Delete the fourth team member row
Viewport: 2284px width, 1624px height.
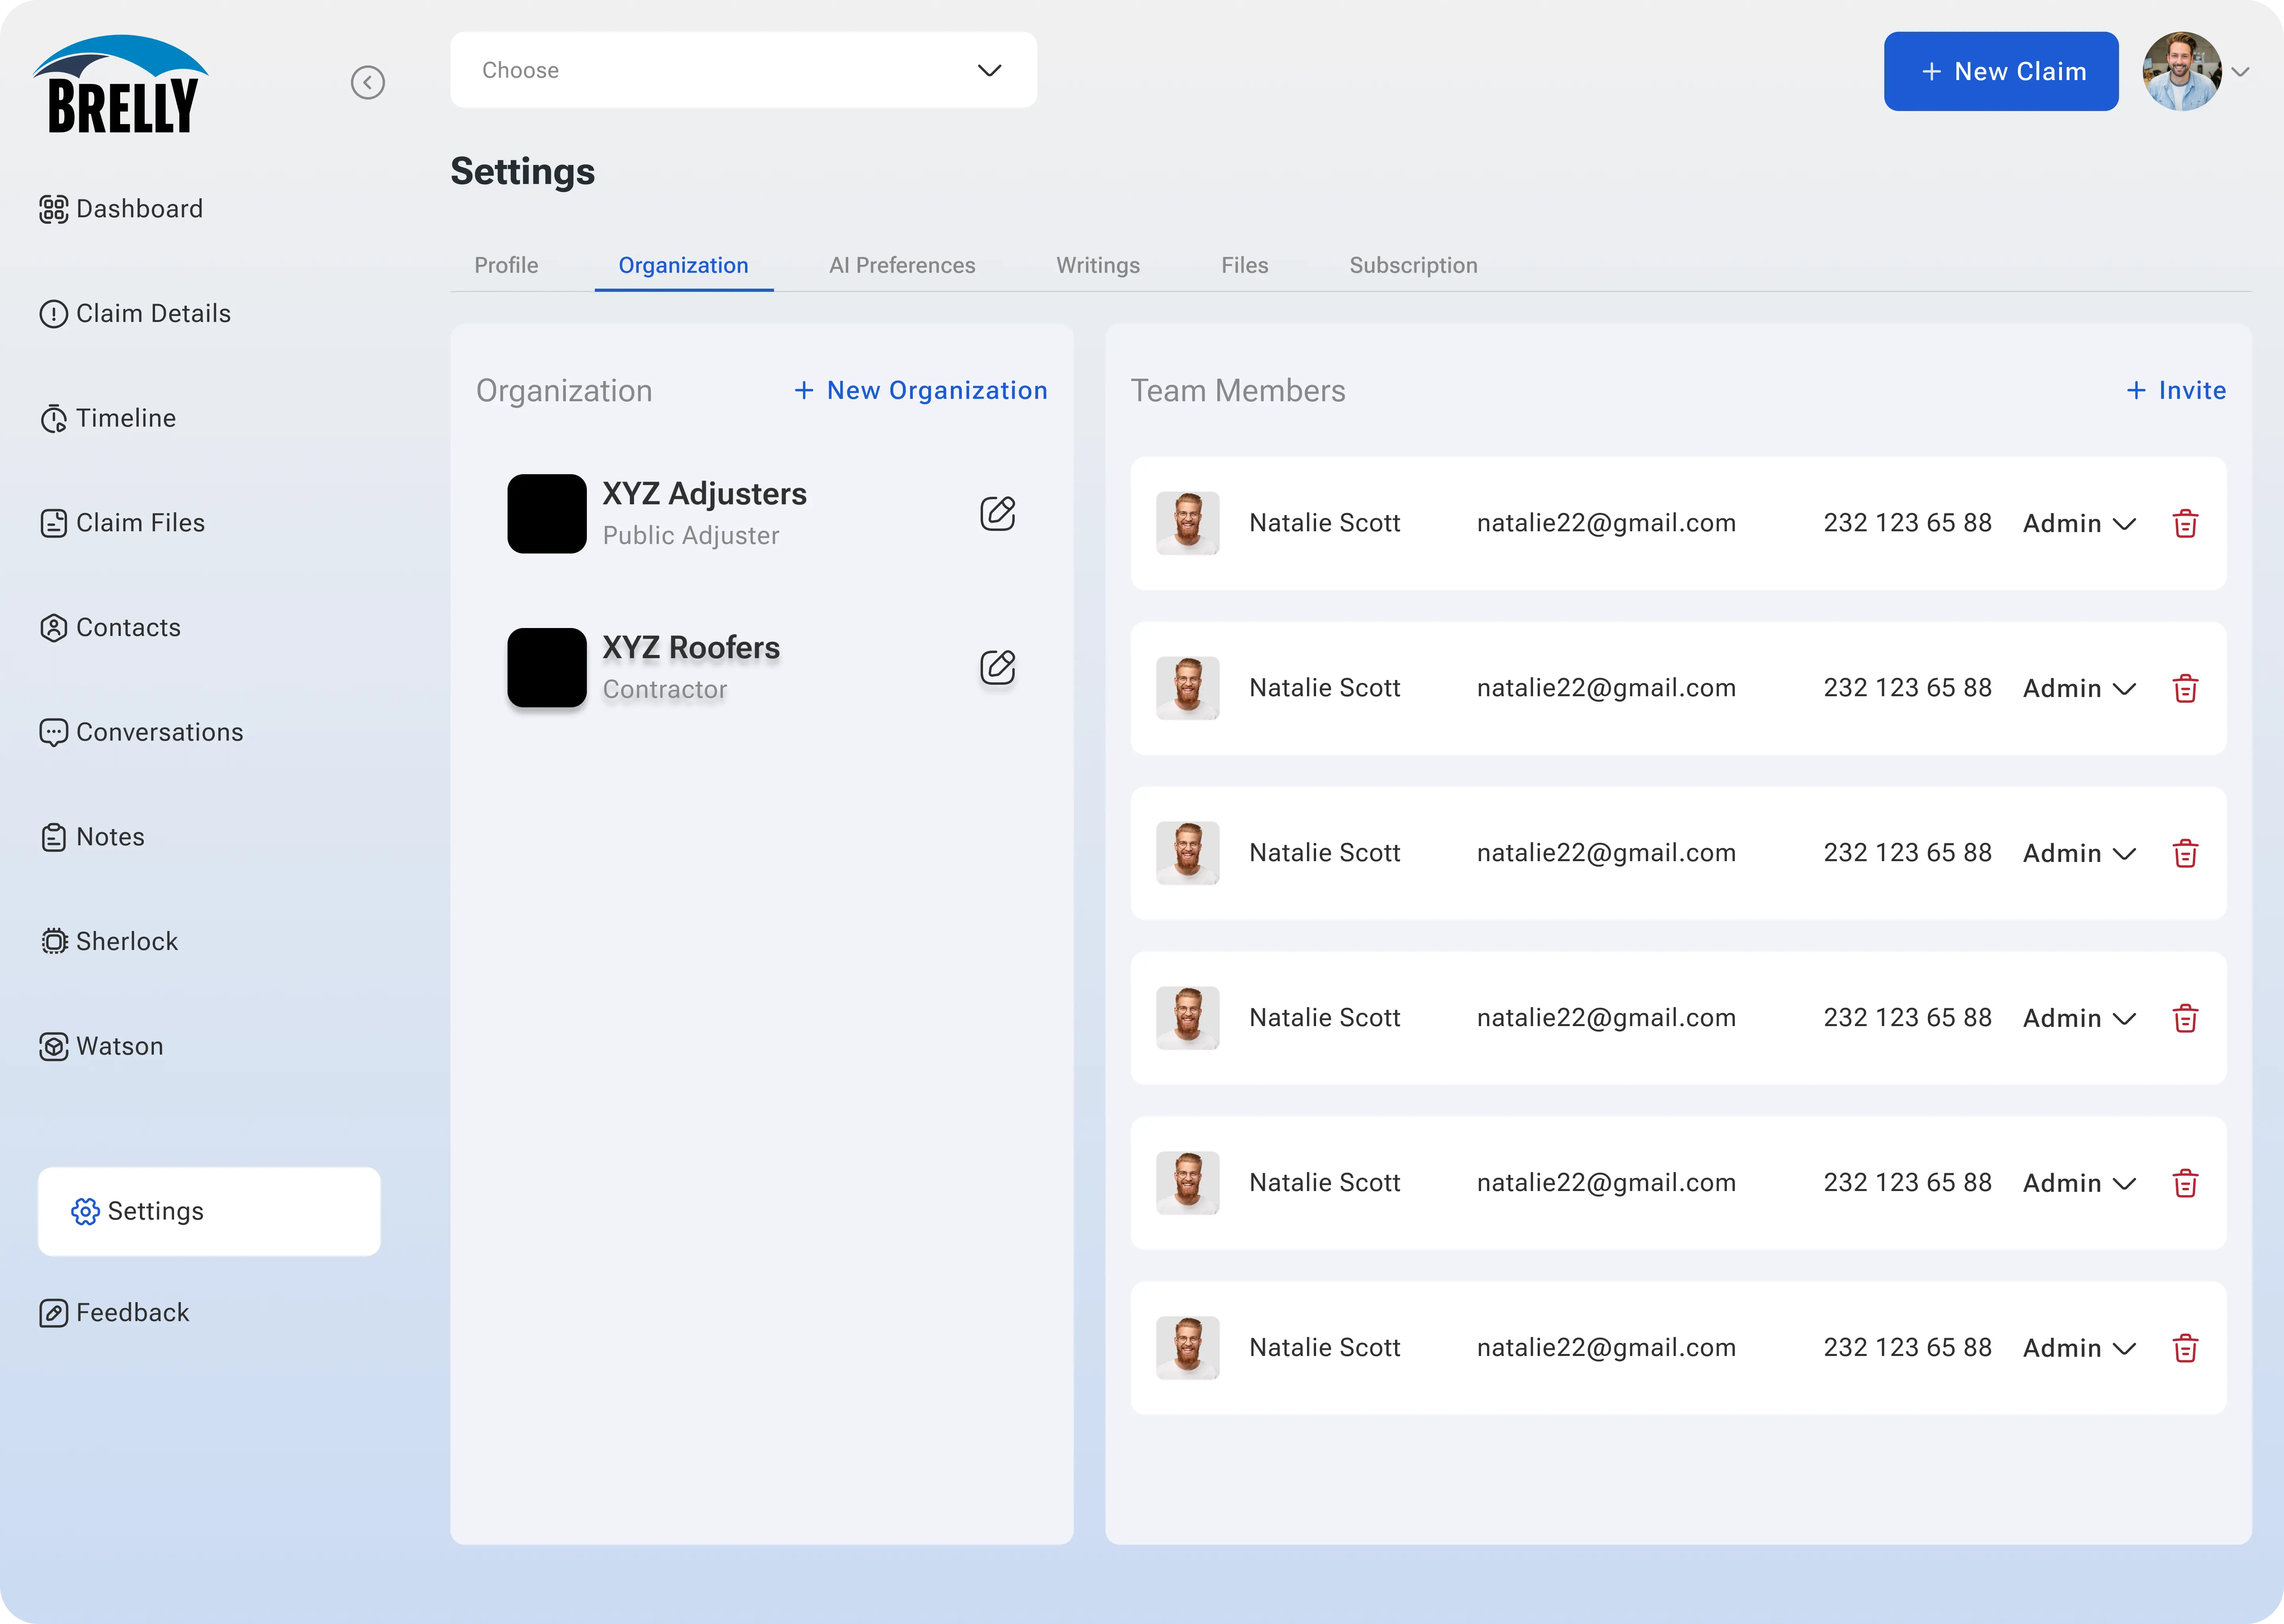click(2185, 1019)
